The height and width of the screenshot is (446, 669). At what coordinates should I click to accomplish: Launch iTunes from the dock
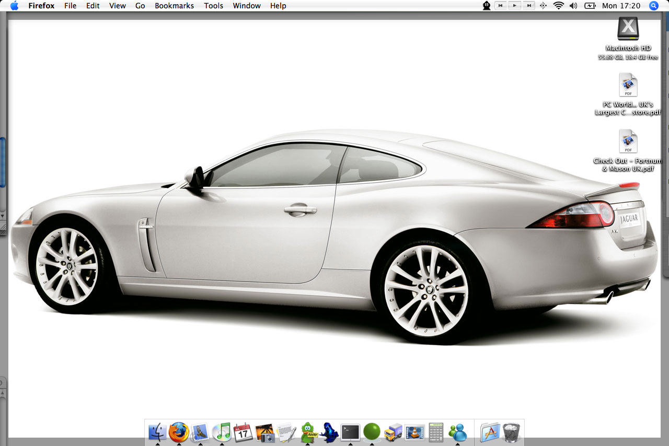pos(222,432)
